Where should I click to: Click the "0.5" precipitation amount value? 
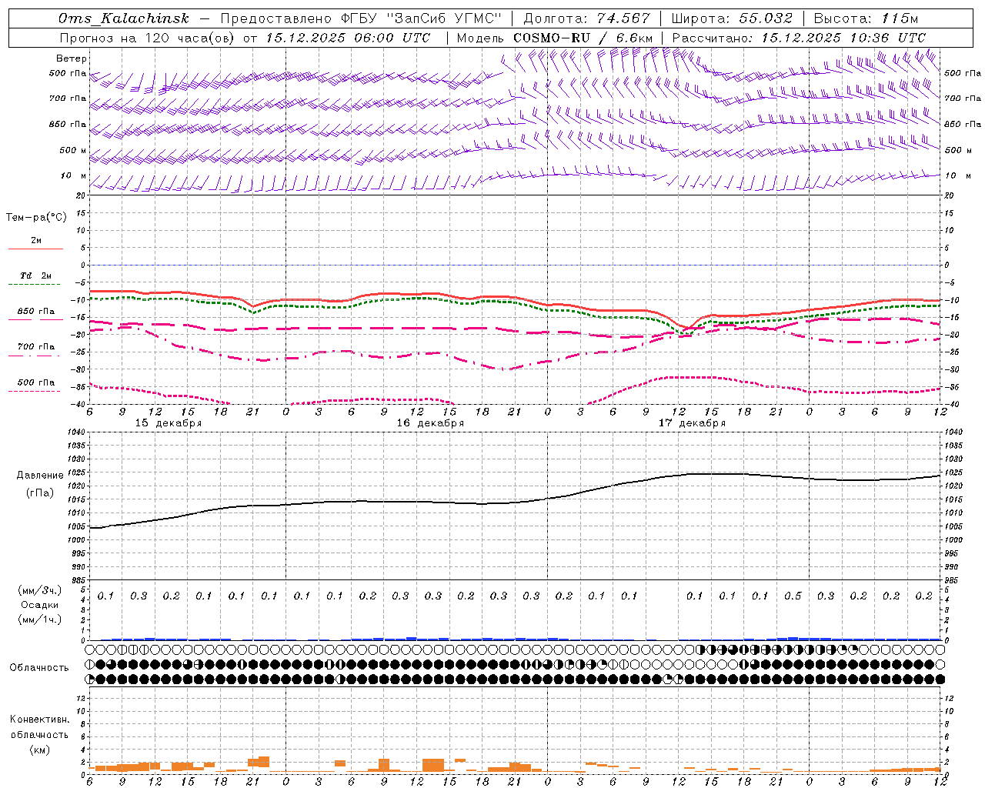tap(793, 596)
